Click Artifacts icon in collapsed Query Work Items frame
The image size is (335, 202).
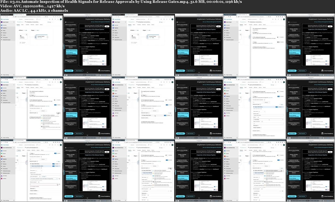(113, 116)
